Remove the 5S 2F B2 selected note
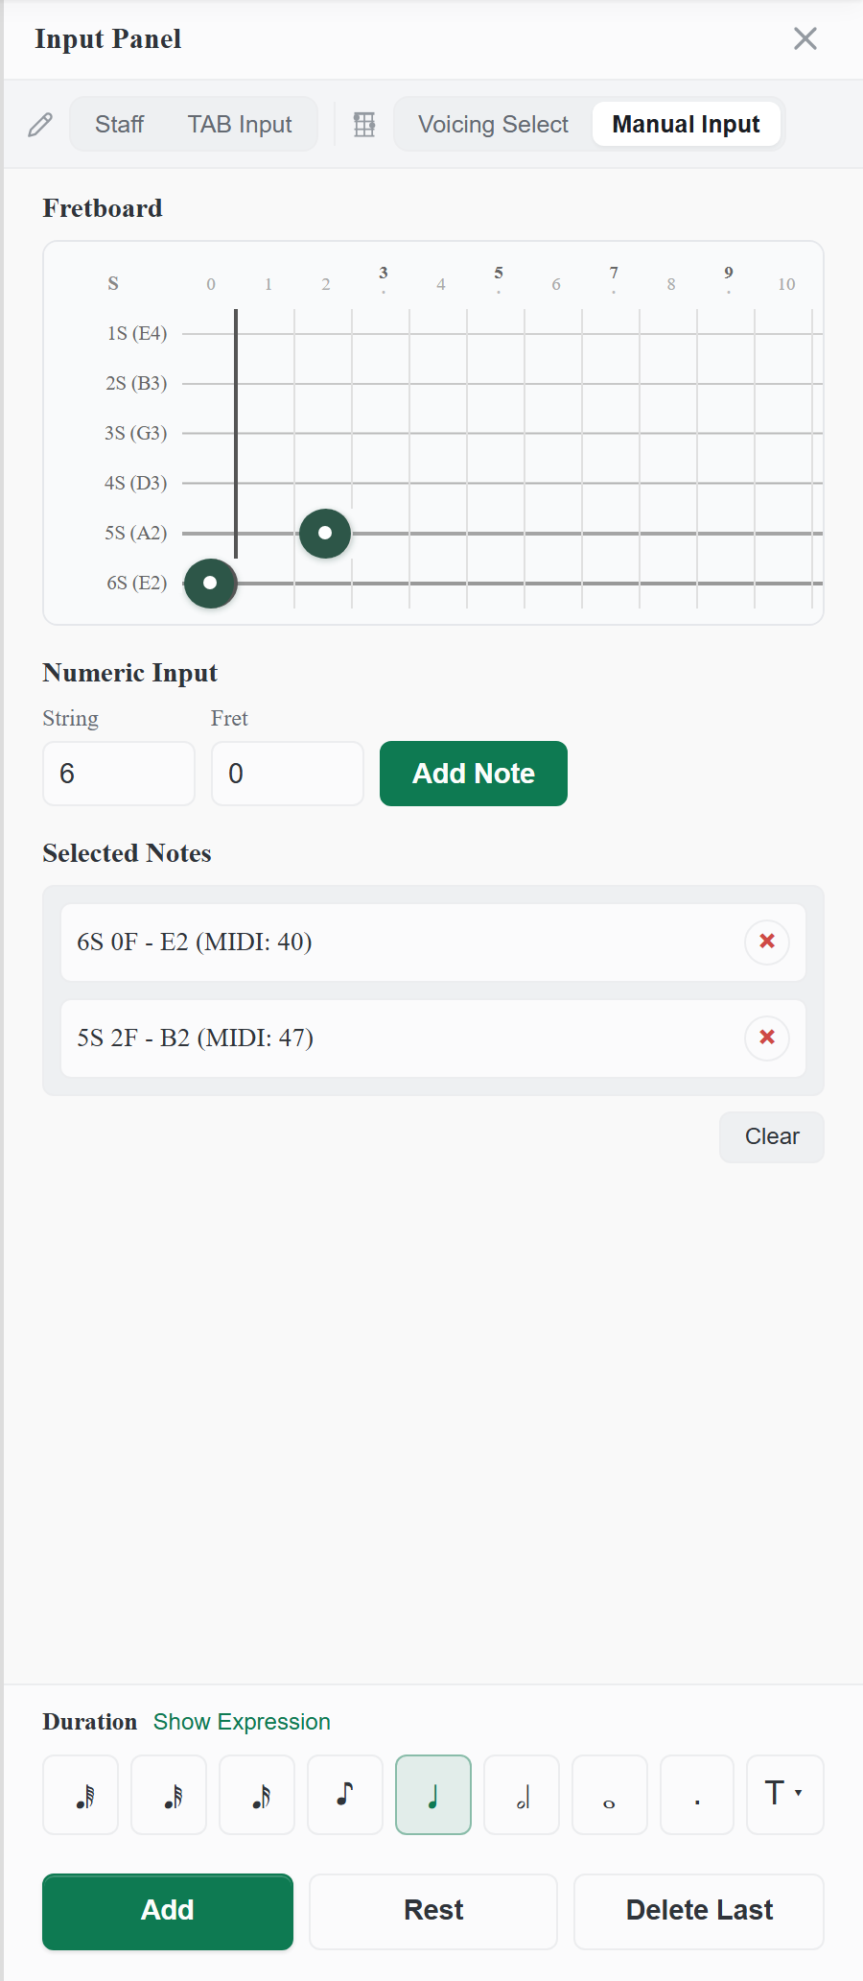 (767, 1038)
